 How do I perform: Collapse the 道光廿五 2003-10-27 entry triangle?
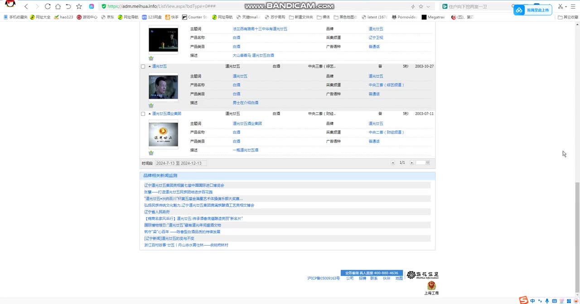coord(150,66)
